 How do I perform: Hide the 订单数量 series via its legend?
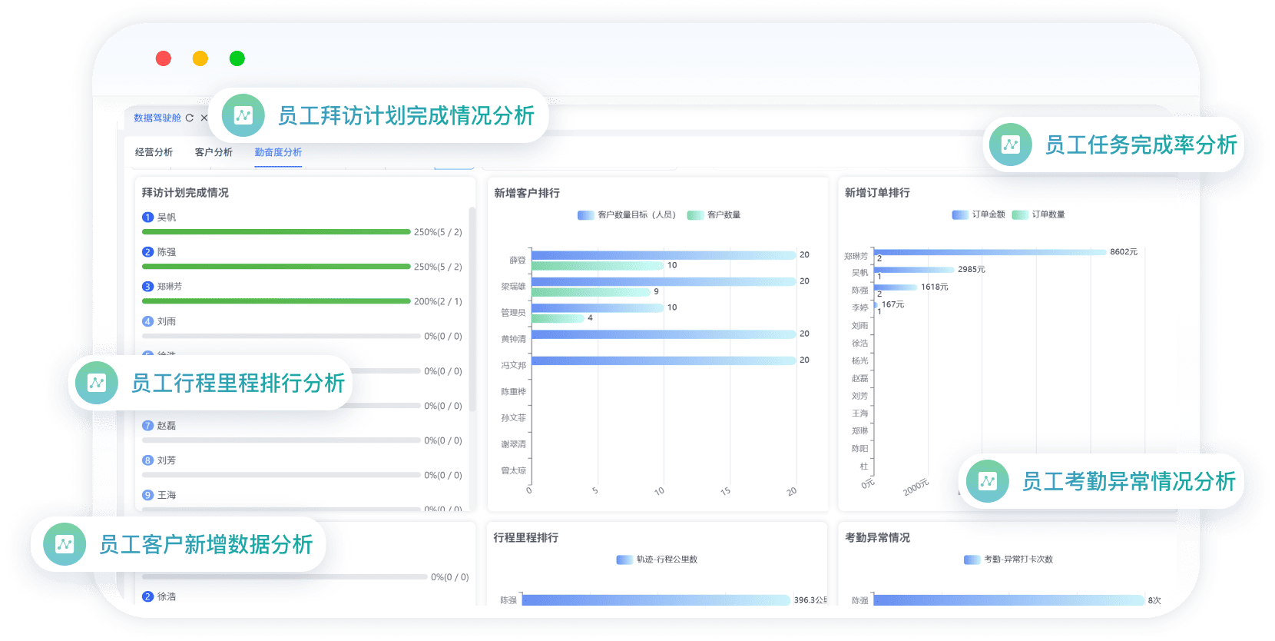1038,214
